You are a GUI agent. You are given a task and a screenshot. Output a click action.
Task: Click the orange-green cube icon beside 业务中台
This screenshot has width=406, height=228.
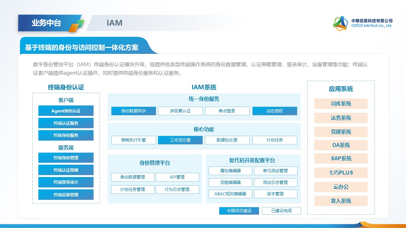(76, 26)
